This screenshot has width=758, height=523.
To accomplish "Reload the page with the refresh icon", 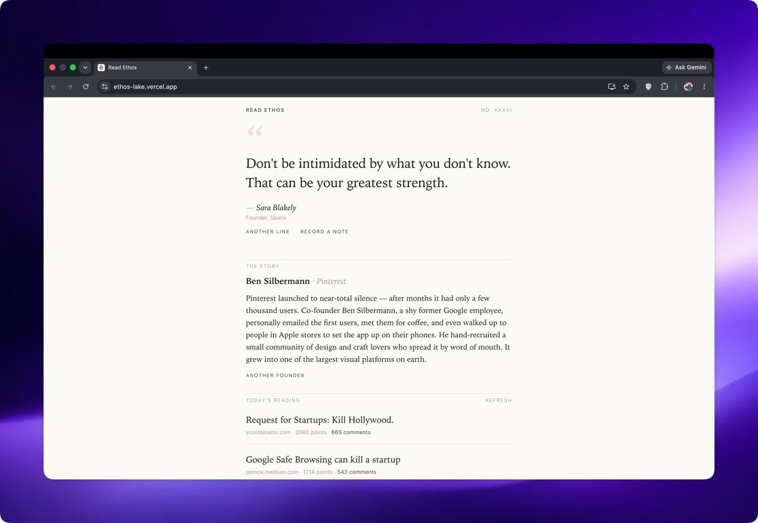I will (86, 87).
